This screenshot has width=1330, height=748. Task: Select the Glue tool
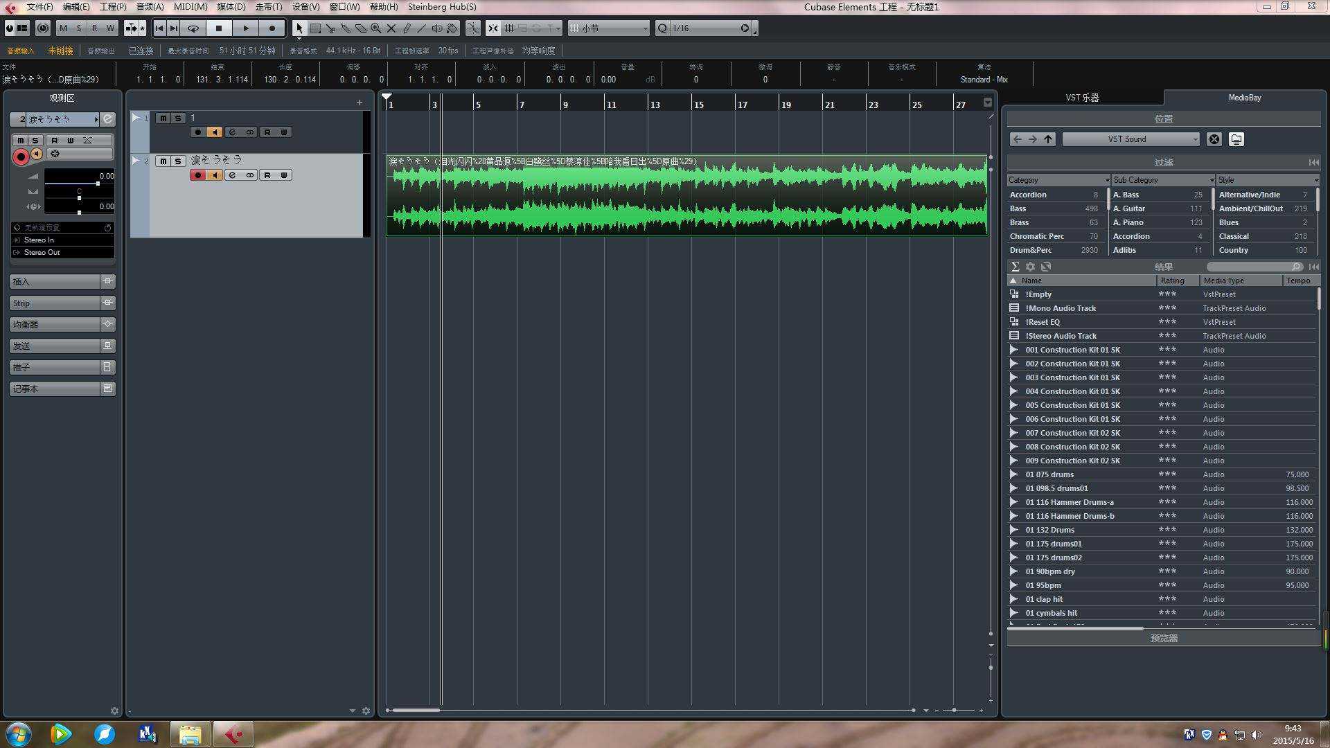(346, 28)
